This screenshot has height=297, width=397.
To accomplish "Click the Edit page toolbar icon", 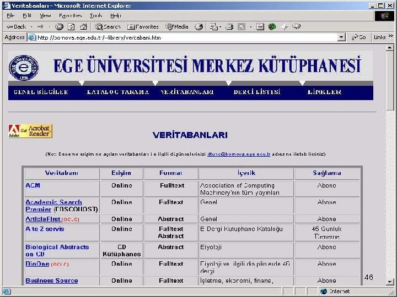I will pos(242,26).
